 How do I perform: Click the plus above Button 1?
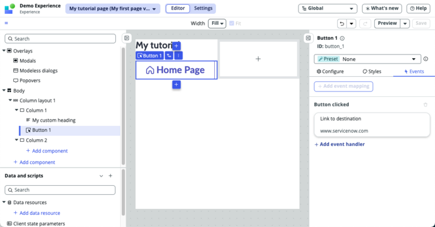pos(177,45)
